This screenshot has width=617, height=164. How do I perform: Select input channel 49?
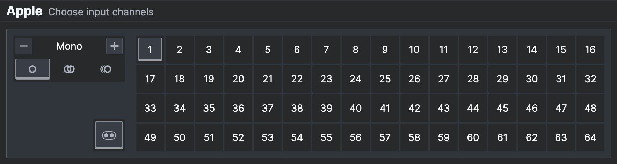click(x=150, y=137)
